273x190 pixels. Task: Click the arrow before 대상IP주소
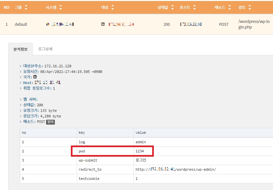21,66
